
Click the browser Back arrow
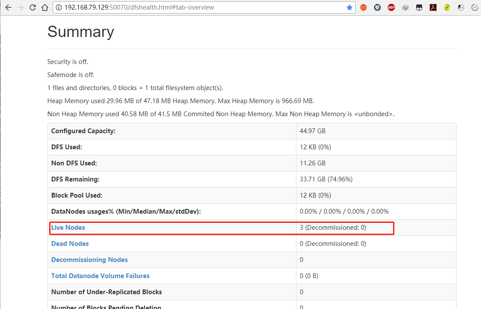click(x=8, y=7)
